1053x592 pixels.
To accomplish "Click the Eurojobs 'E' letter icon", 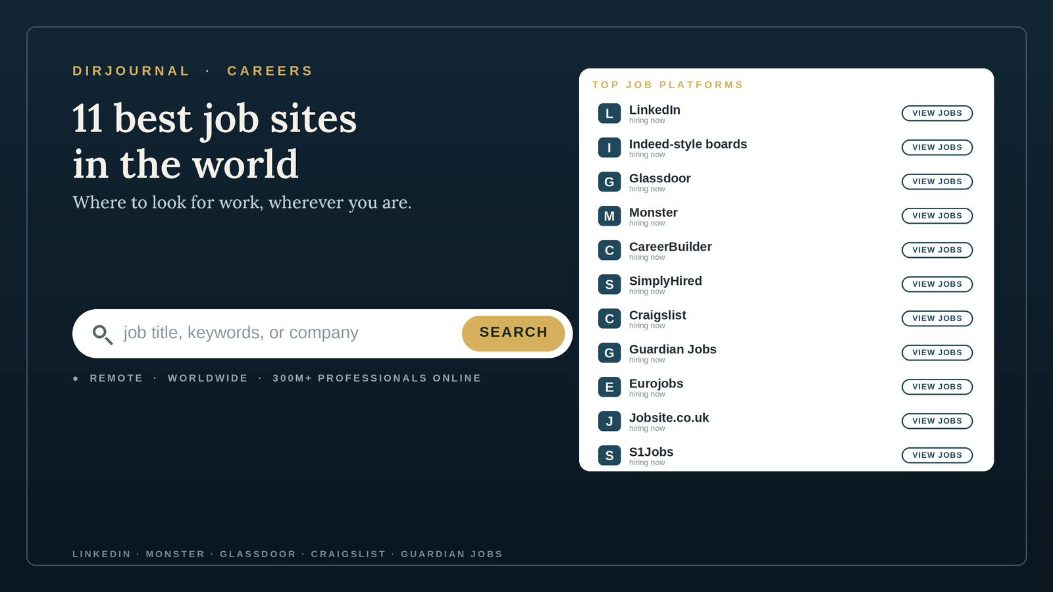I will [x=609, y=387].
